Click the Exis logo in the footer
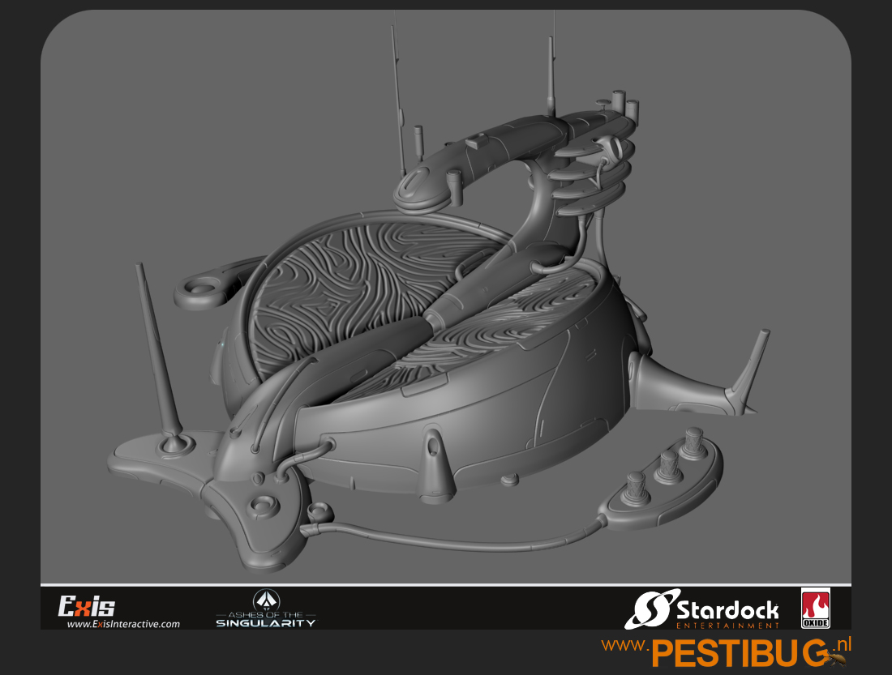Image resolution: width=892 pixels, height=675 pixels. [x=87, y=606]
